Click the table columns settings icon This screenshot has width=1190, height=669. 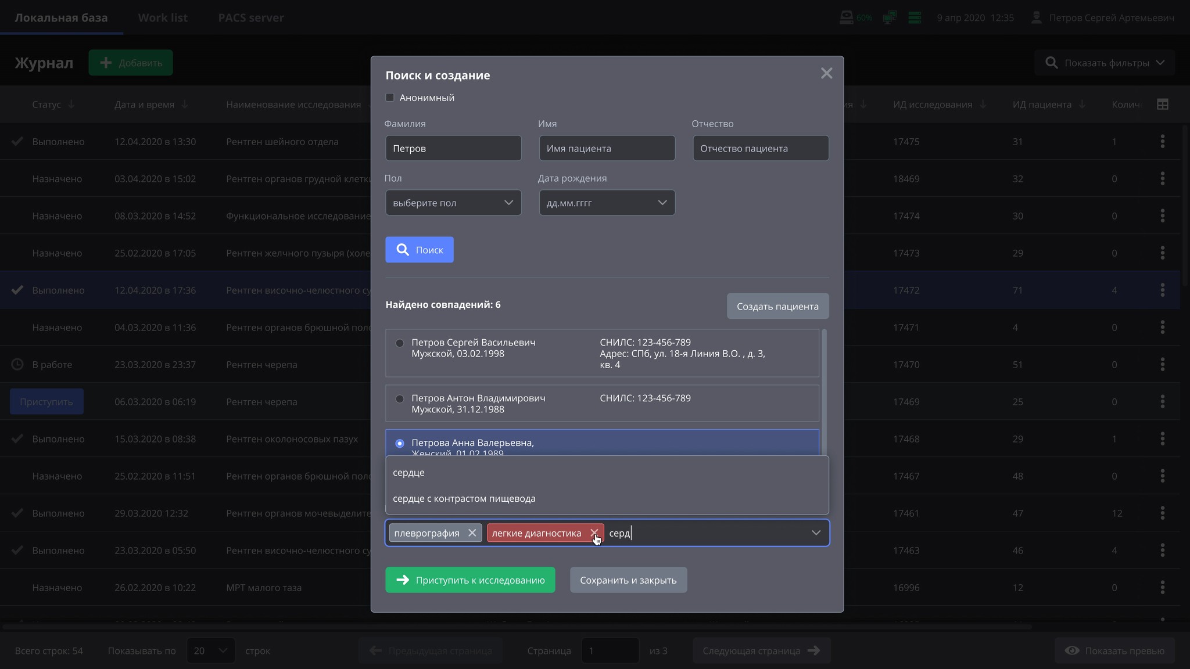pos(1162,105)
